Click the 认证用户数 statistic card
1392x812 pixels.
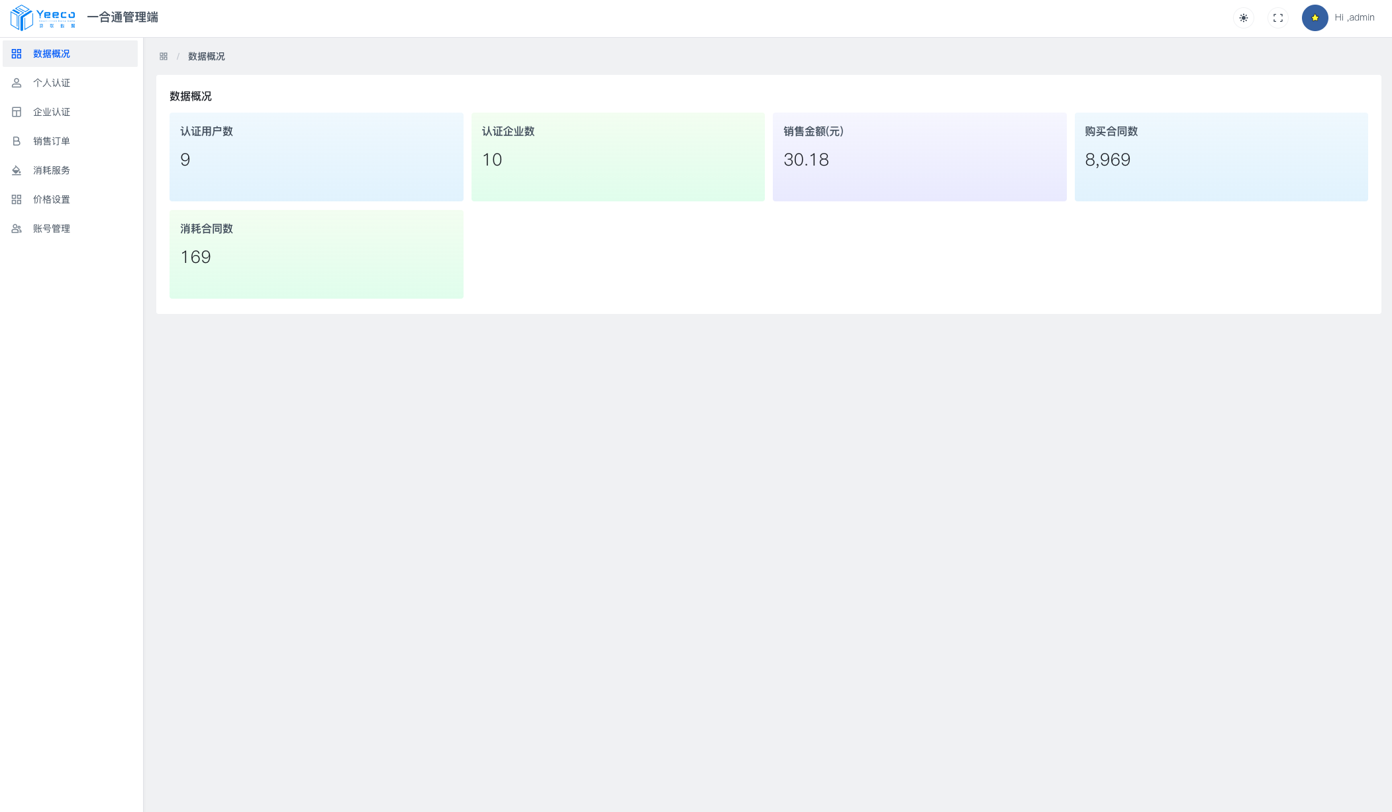coord(316,156)
